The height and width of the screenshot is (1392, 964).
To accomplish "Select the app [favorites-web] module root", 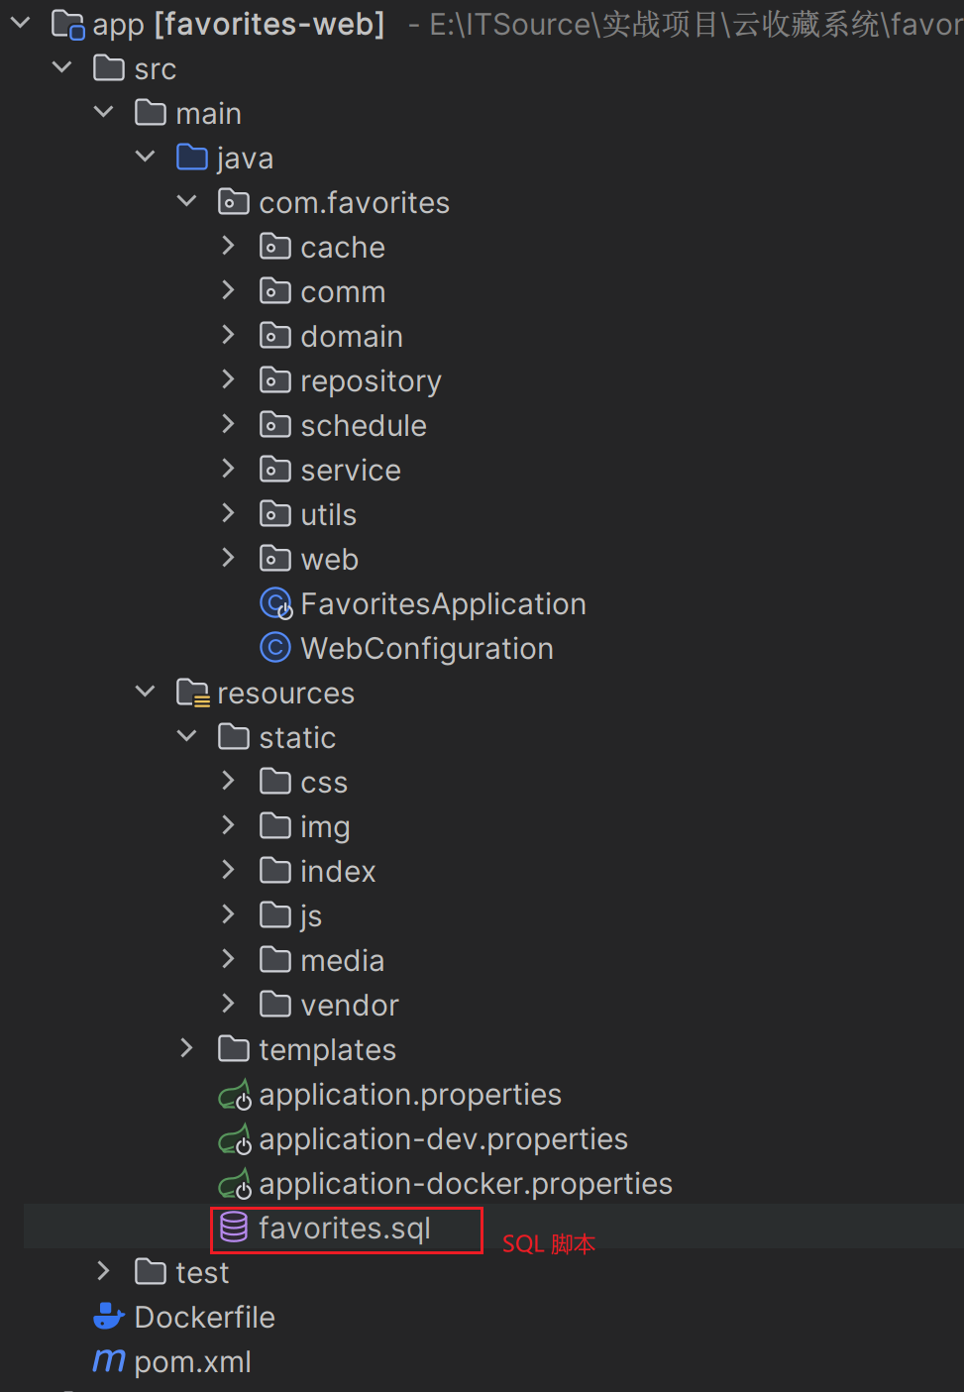I will click(238, 24).
